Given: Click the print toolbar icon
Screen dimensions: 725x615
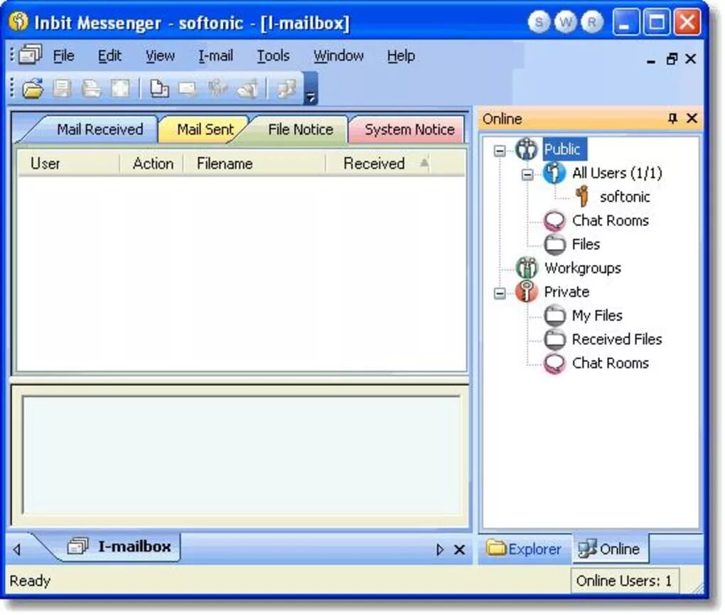Looking at the screenshot, I should [91, 88].
